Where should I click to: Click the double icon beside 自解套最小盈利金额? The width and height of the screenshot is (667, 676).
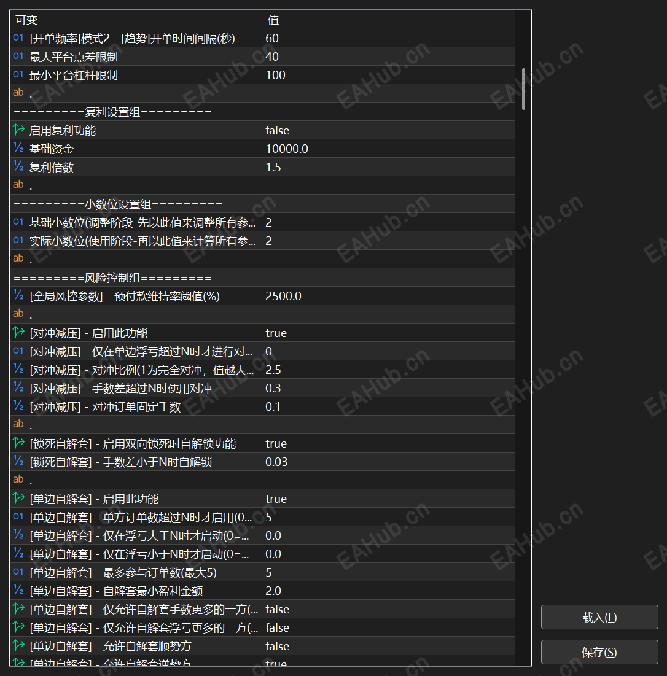[18, 590]
